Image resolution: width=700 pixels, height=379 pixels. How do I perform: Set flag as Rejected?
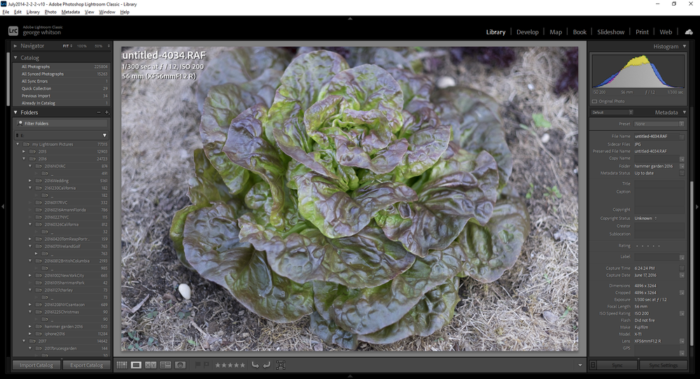coord(206,365)
